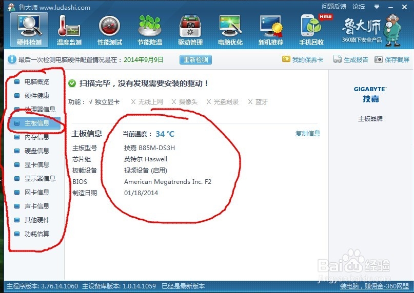Click the 复制信息 copy info link
This screenshot has height=293, width=414.
(x=308, y=134)
